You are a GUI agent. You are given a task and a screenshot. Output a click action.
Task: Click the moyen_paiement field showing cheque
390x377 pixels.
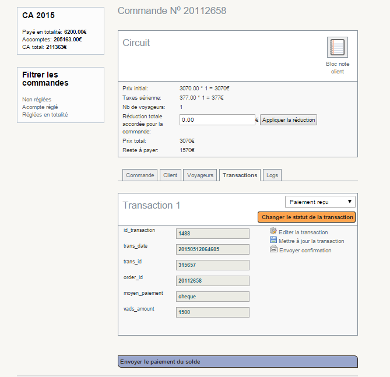click(x=212, y=297)
